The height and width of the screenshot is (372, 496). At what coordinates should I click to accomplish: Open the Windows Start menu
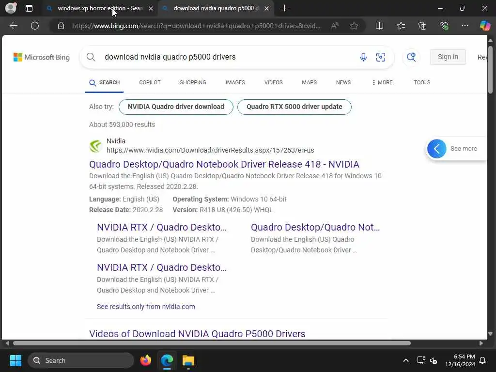click(15, 360)
